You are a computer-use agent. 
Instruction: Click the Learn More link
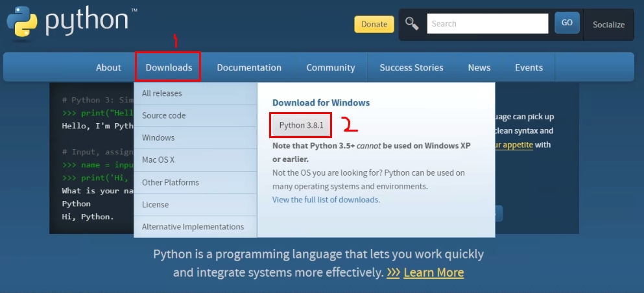[434, 272]
